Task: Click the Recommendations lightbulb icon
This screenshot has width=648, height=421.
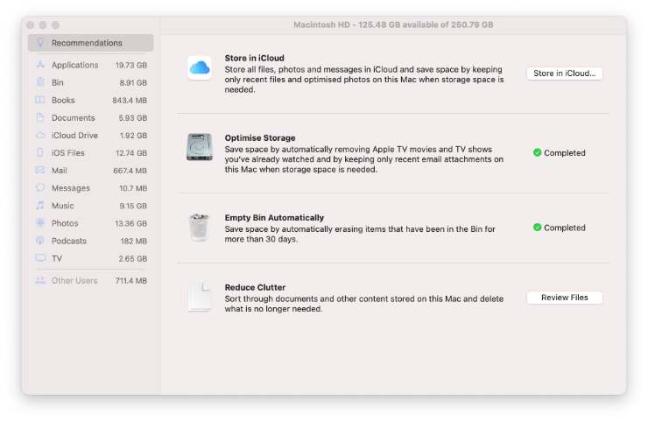Action: point(40,42)
